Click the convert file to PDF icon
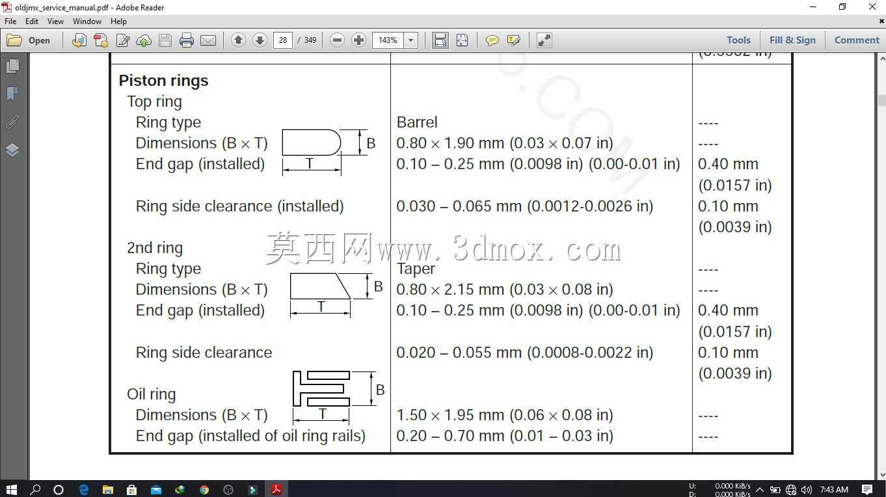Viewport: 886px width, 497px height. tap(79, 40)
